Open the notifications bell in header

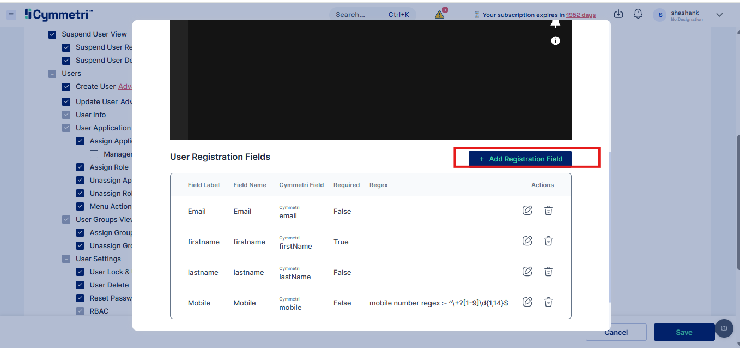[638, 14]
